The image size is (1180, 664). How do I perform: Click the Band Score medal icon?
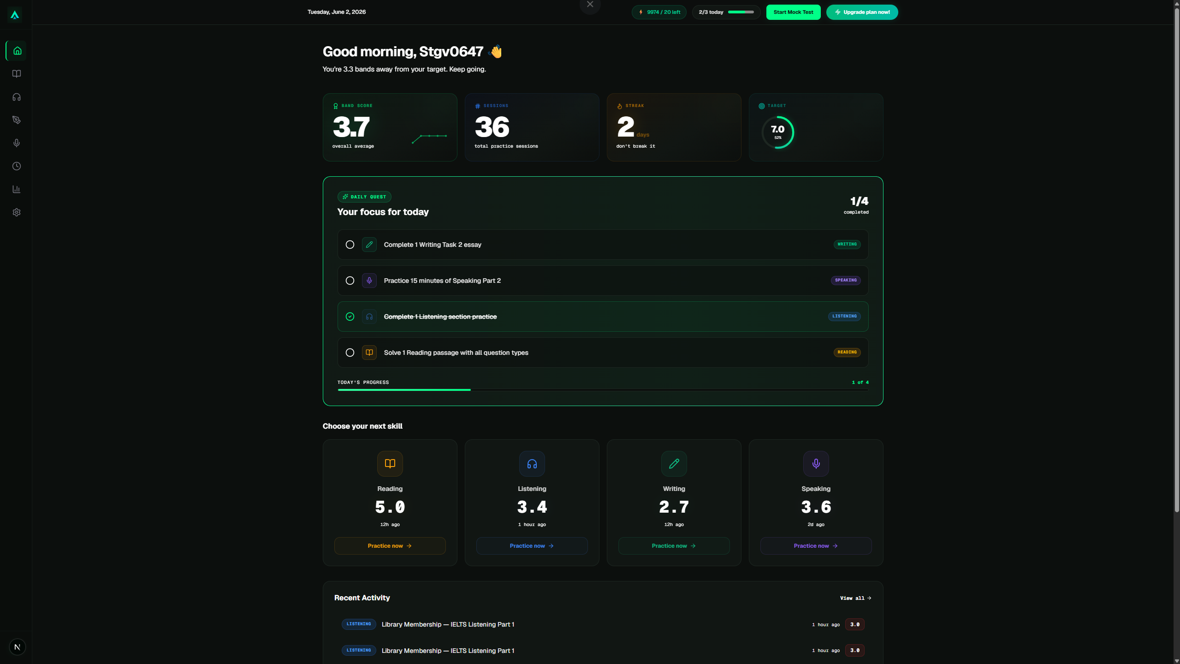(336, 106)
